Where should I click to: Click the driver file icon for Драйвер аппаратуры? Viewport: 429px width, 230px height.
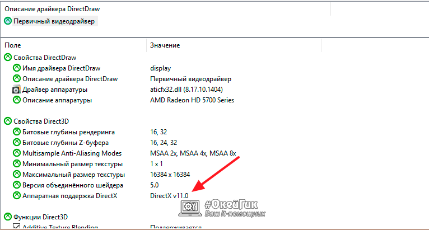click(x=17, y=90)
